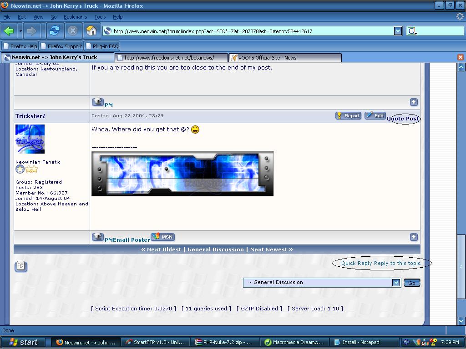Open the File menu
The height and width of the screenshot is (349, 466).
pos(7,17)
